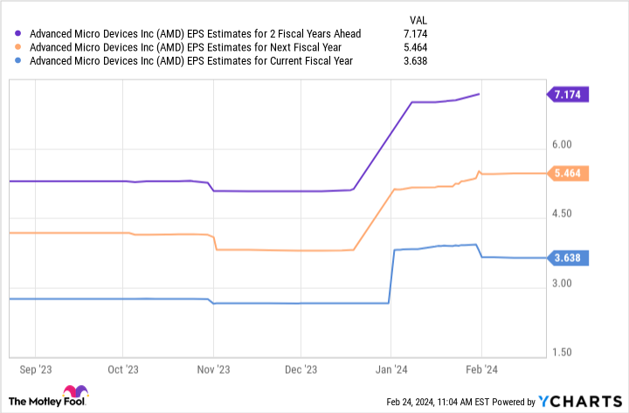
Task: Click the blue legend dot for Current Fiscal Year
Action: [x=19, y=62]
